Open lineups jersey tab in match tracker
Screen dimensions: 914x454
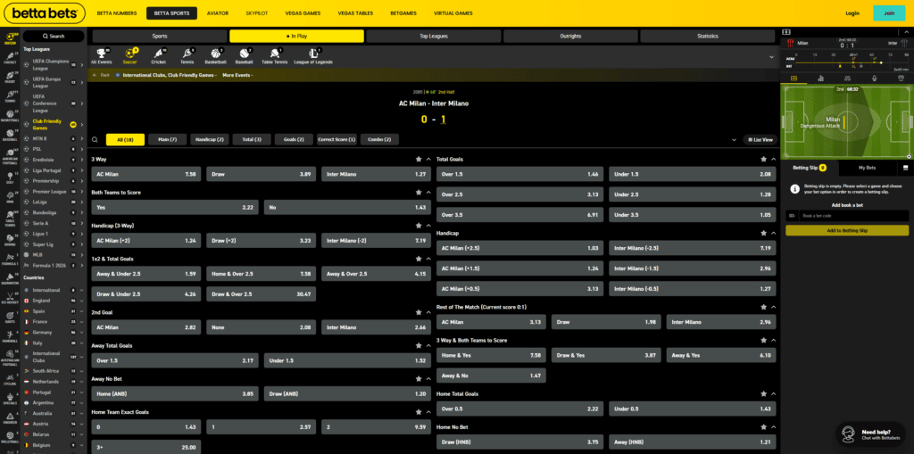tap(902, 78)
